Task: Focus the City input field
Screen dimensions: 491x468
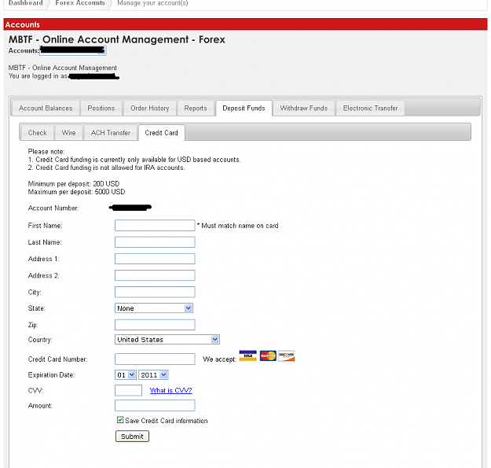Action: pyautogui.click(x=155, y=292)
